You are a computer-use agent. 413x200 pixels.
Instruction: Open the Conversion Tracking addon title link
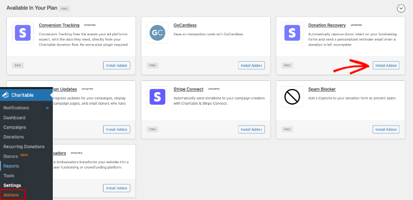59,25
